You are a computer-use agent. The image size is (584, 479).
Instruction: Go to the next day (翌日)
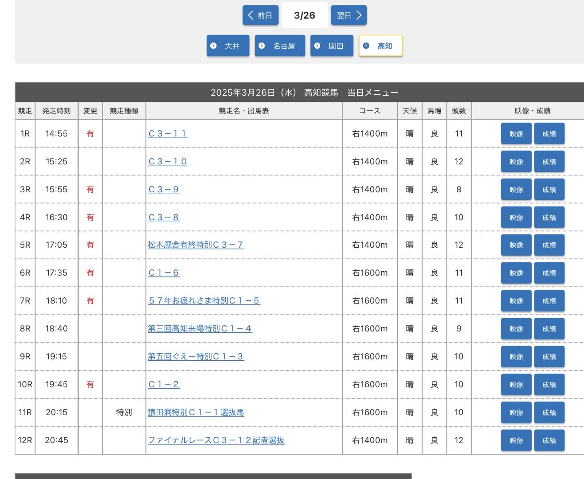point(349,16)
